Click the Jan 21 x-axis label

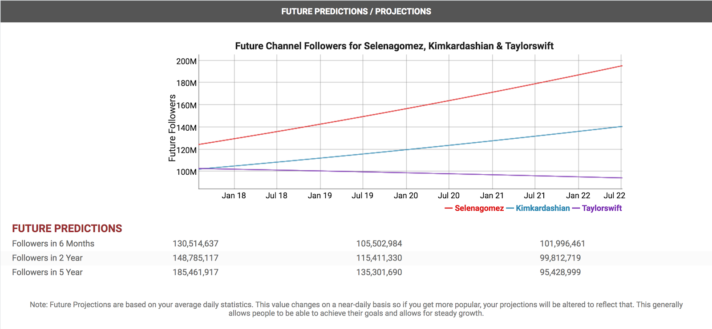click(492, 196)
